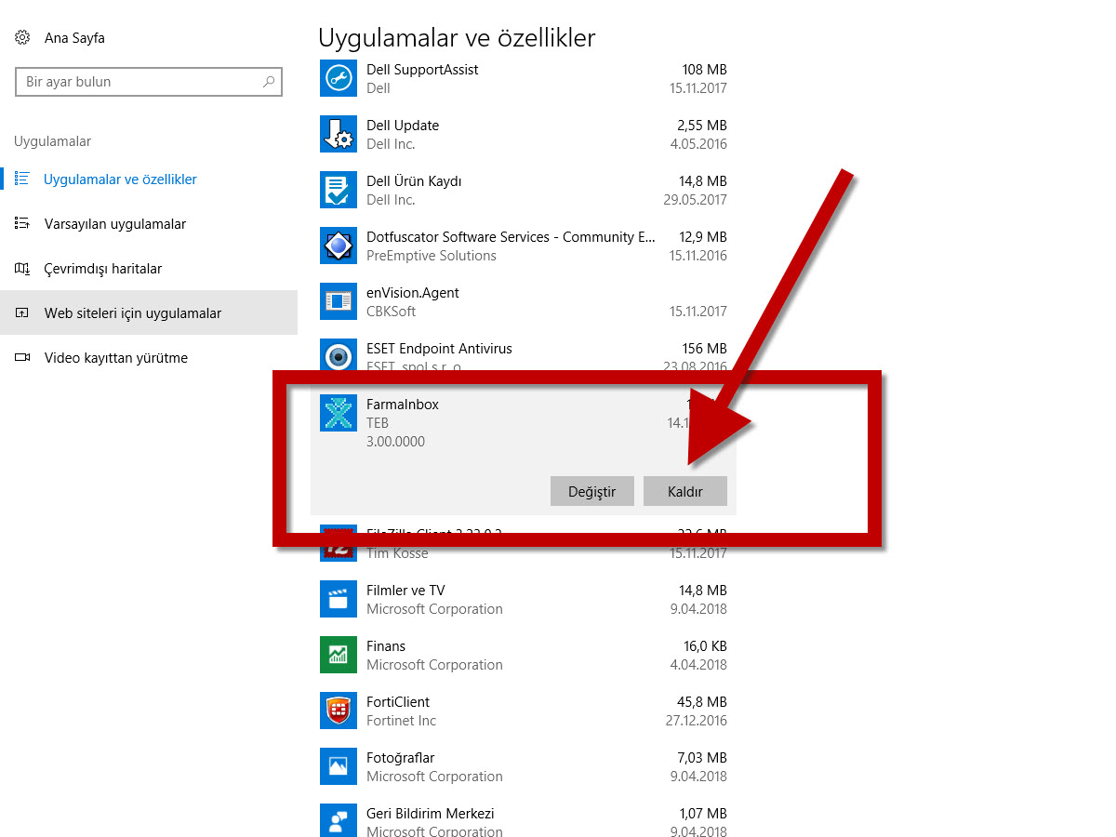This screenshot has width=1116, height=837.
Task: Select the Geri Bildirim Merkezi entry name
Action: [x=431, y=814]
